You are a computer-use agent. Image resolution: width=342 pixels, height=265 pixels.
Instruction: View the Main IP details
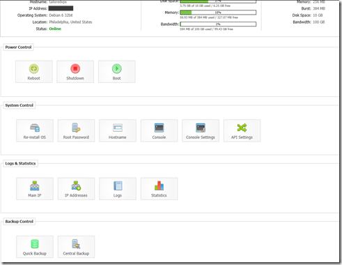35,189
